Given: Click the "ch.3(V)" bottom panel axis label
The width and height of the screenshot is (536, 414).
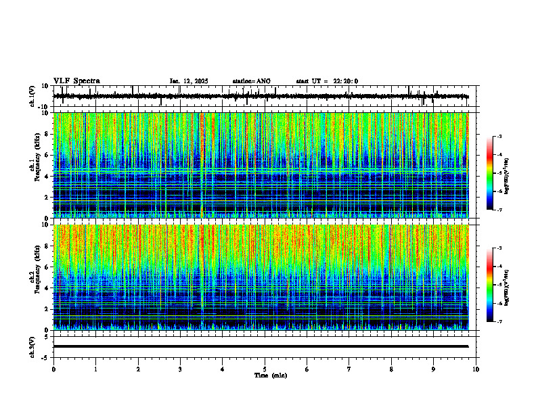Looking at the screenshot, I should [x=32, y=347].
